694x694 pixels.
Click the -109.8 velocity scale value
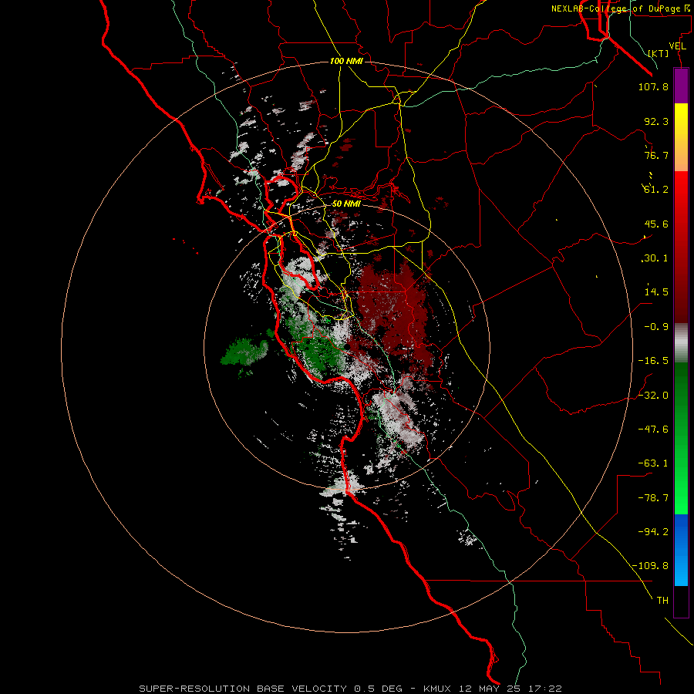coord(650,566)
